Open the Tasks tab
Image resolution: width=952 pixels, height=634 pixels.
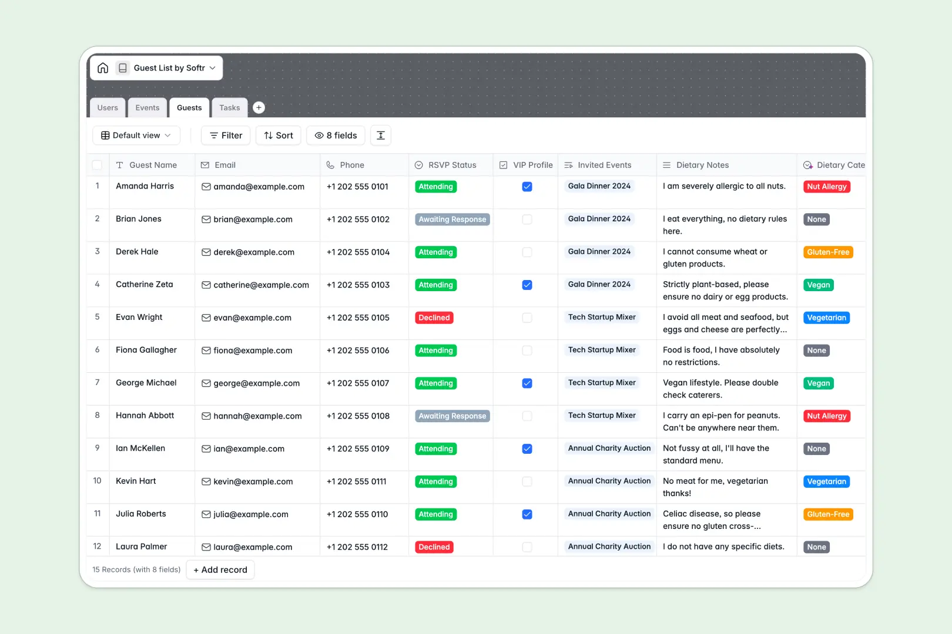click(x=229, y=107)
